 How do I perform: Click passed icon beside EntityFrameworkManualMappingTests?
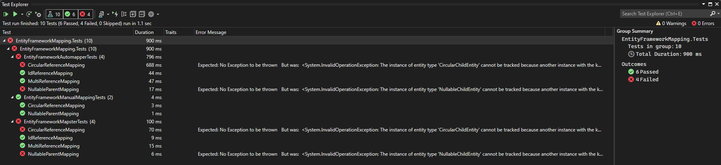click(x=19, y=97)
